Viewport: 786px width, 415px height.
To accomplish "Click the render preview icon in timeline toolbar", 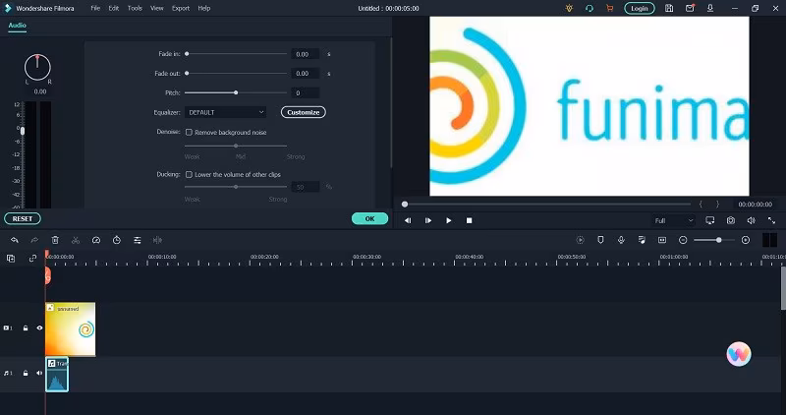I will click(x=581, y=240).
